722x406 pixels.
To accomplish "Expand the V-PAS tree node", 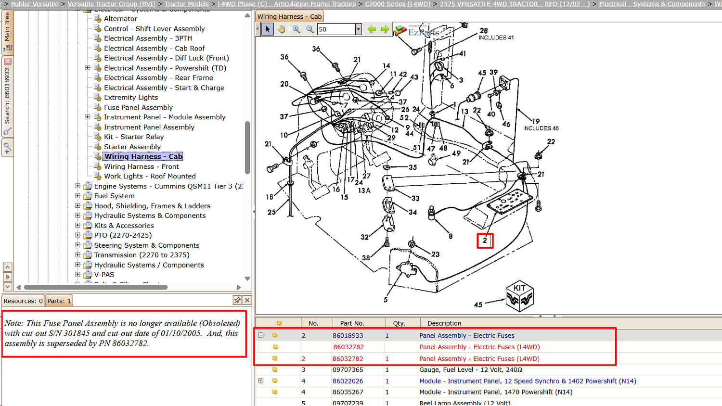I will tap(77, 275).
